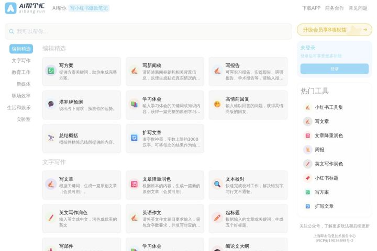Click the 写文章 card icon in 文字写作

click(51, 184)
